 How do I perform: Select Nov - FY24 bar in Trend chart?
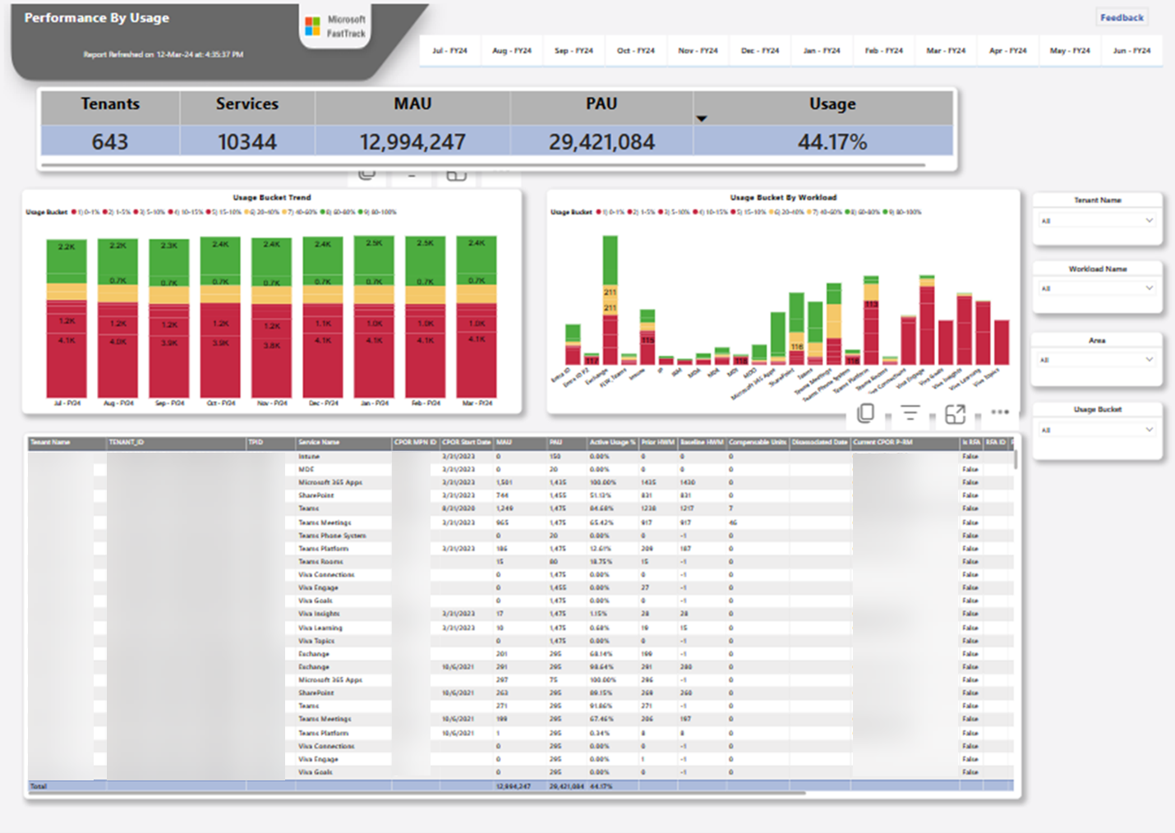pyautogui.click(x=272, y=319)
